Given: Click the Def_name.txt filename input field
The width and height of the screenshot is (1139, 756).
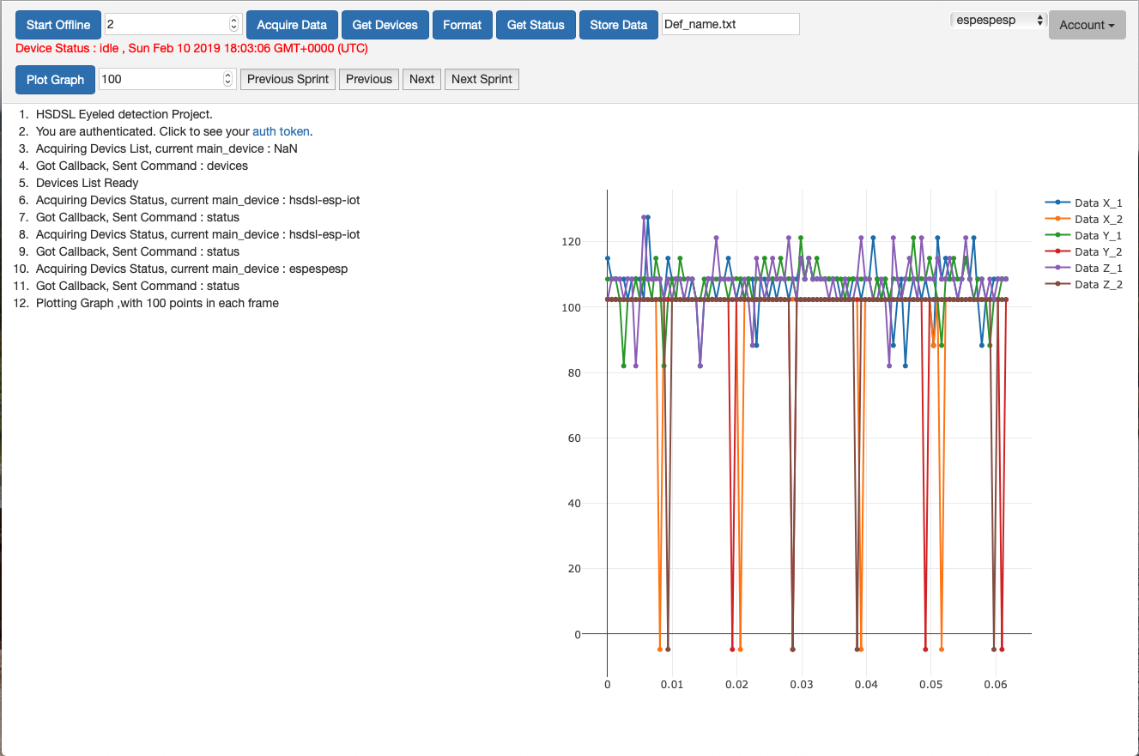Looking at the screenshot, I should (x=730, y=24).
